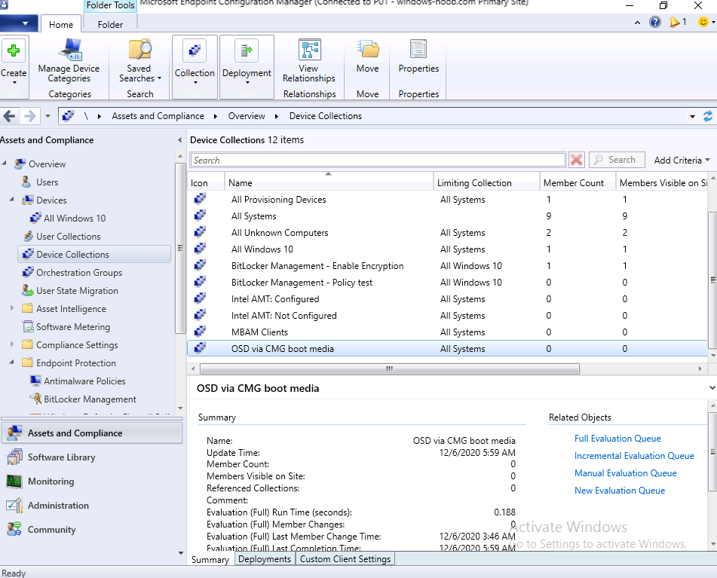The width and height of the screenshot is (717, 578).
Task: Collapse the Endpoint Protection node
Action: pyautogui.click(x=12, y=362)
